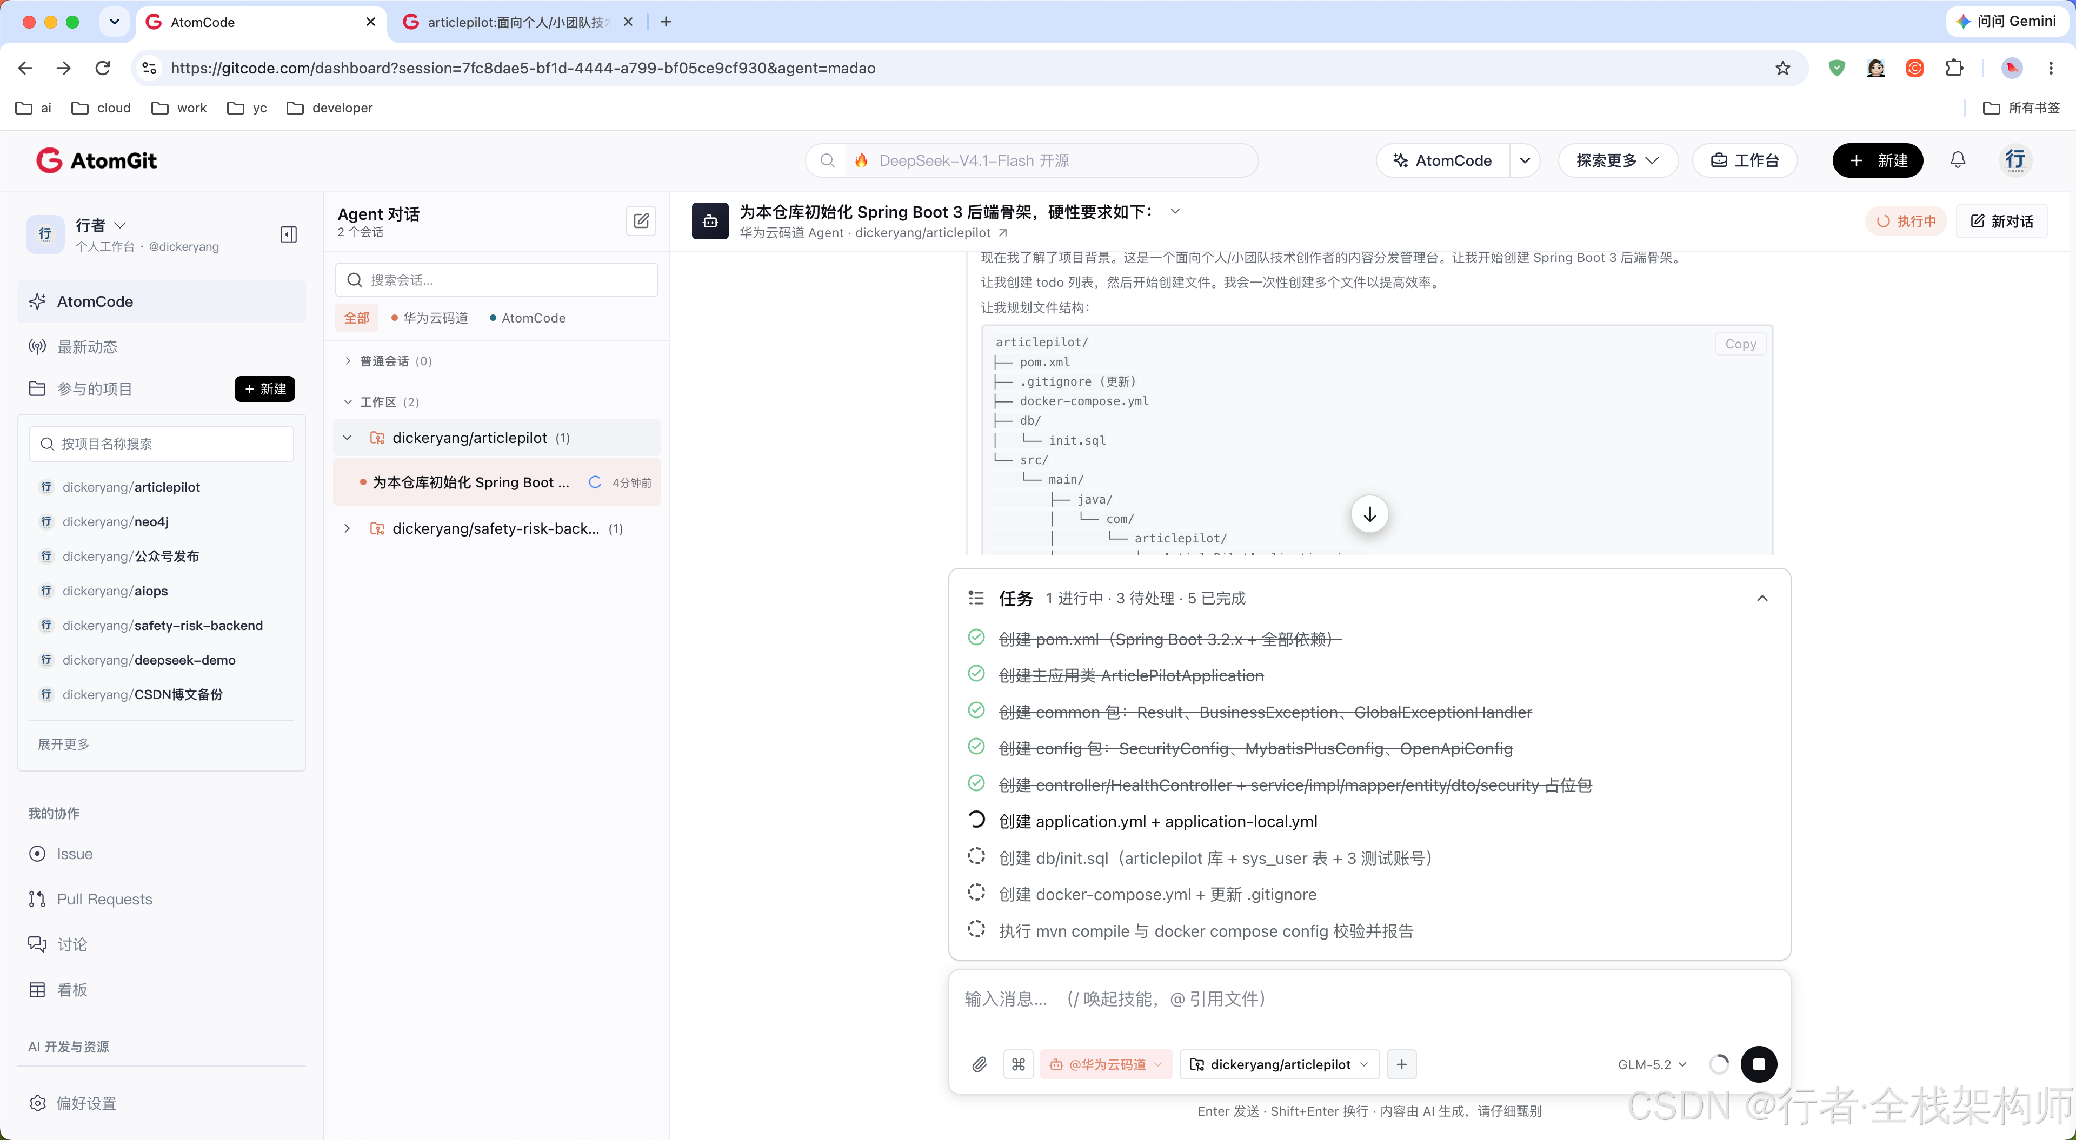Open the command shortcut icon in input bar
Screen dimensions: 2076x1140
(1019, 1064)
